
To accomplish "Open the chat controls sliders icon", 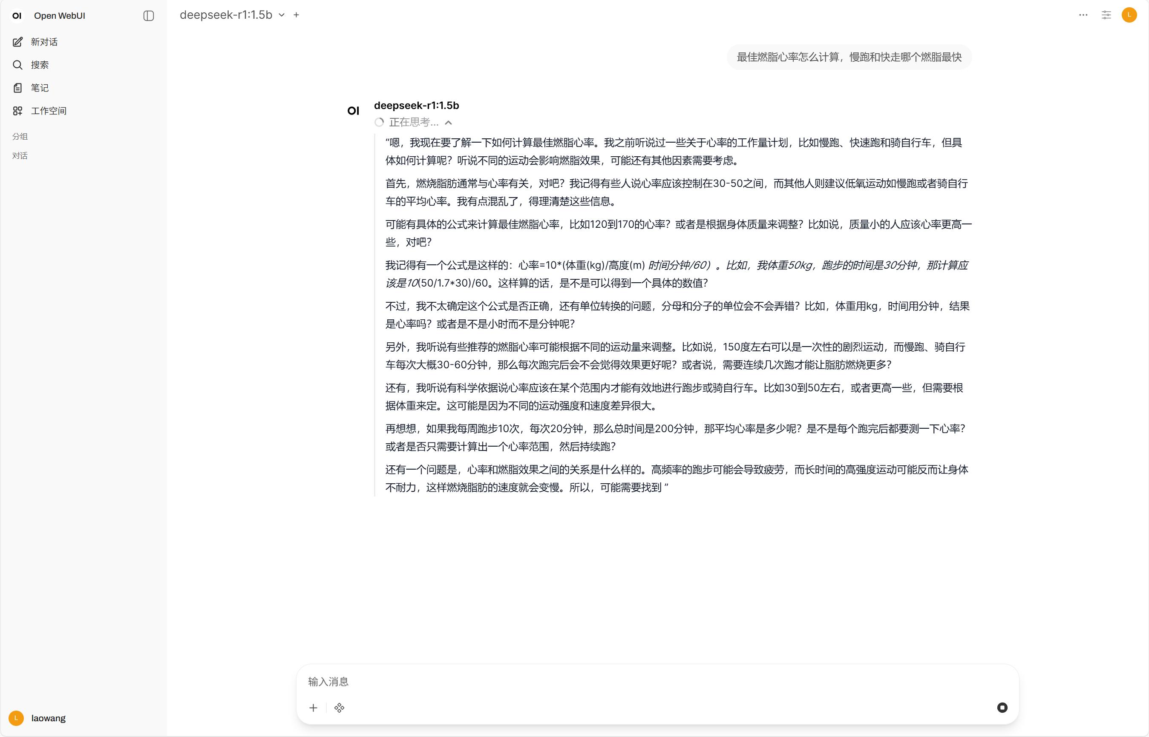I will pos(1106,15).
